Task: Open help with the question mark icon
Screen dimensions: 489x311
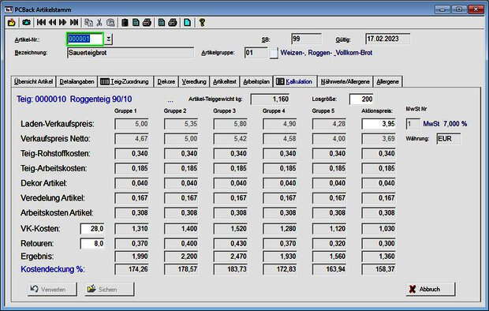Action: coord(202,22)
